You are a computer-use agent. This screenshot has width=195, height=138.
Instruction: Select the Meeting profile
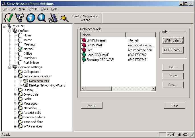[29, 44]
